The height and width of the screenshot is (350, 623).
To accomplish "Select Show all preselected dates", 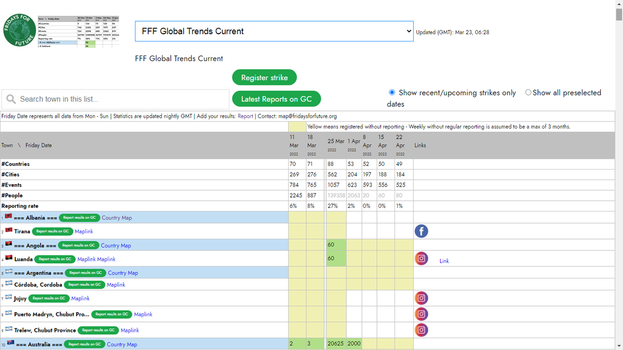I will coord(528,92).
